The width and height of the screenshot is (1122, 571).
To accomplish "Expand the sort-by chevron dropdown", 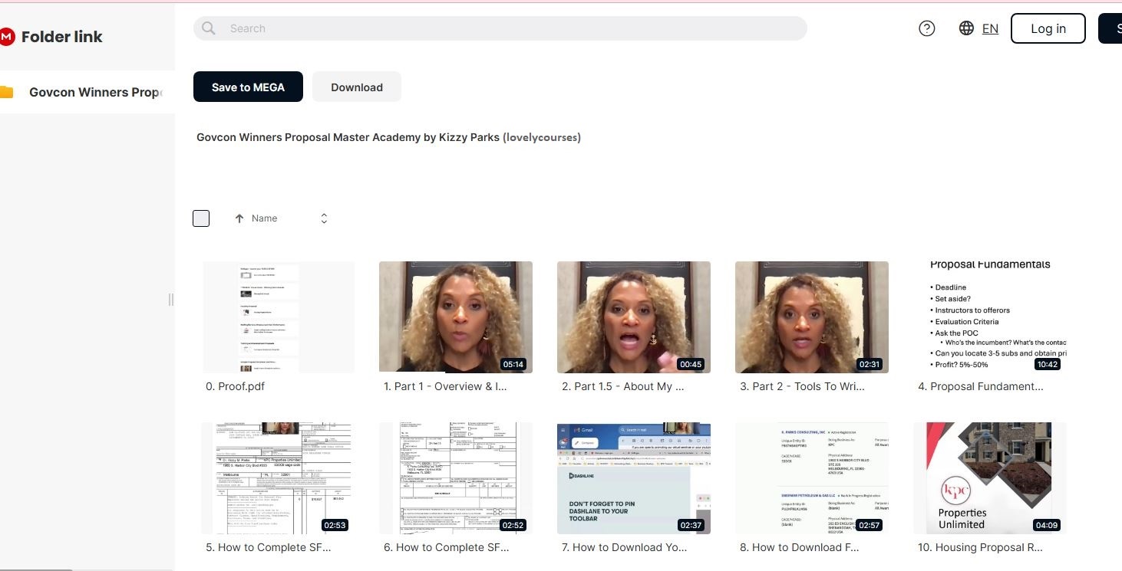I will (x=324, y=218).
